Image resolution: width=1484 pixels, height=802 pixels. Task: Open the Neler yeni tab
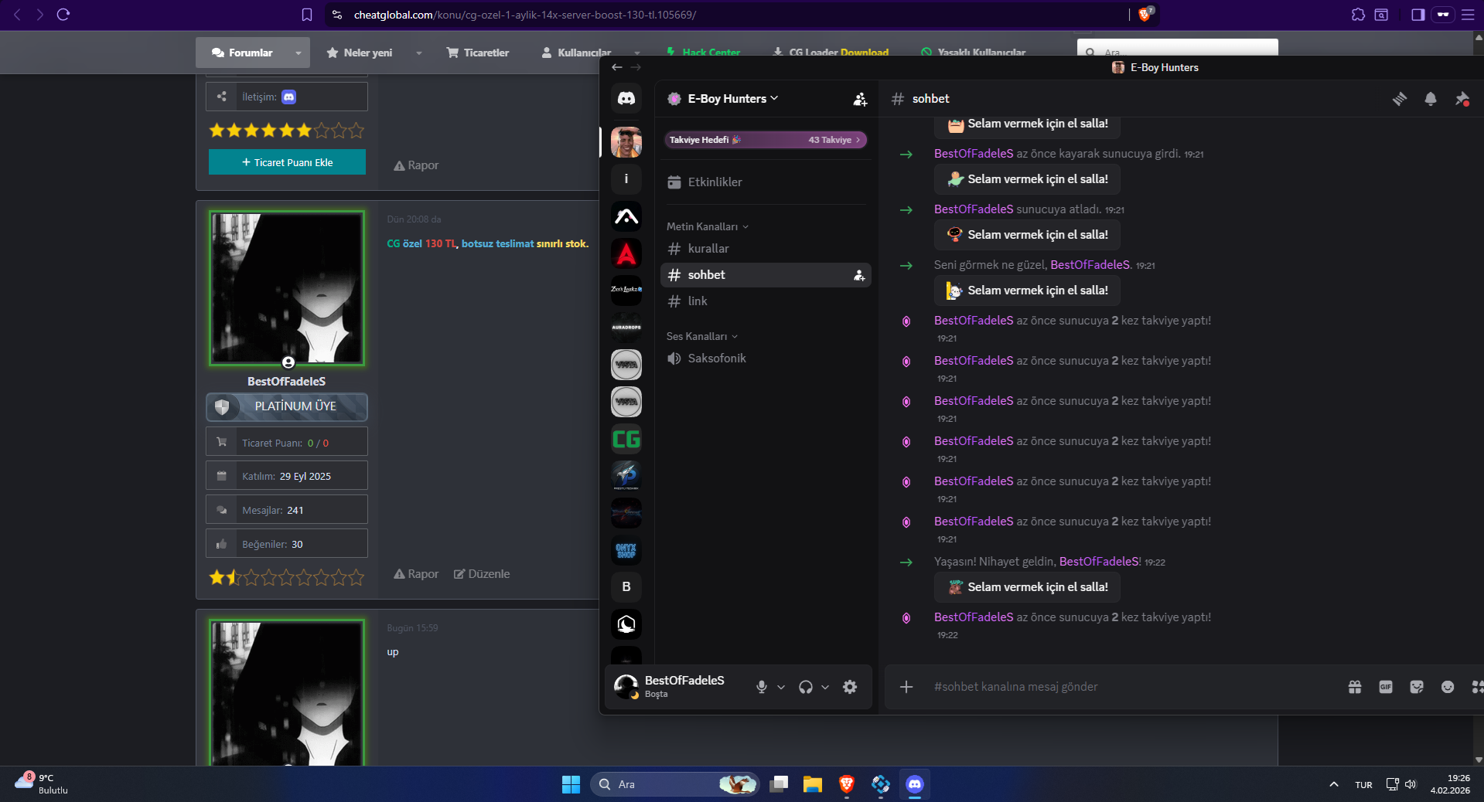[x=360, y=53]
